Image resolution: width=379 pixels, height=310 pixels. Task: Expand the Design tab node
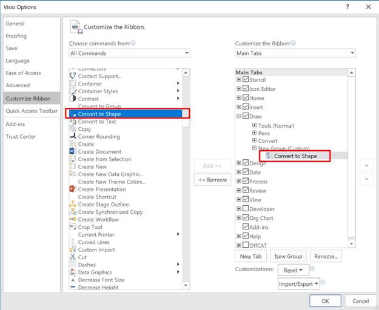[239, 163]
